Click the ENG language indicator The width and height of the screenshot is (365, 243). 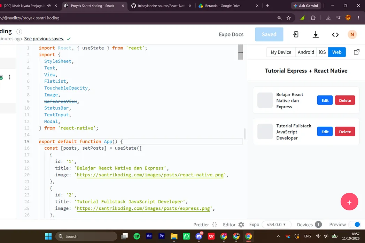coord(308,236)
